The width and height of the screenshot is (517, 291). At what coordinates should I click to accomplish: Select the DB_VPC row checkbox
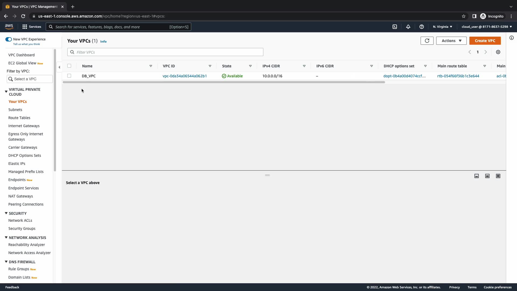[69, 76]
